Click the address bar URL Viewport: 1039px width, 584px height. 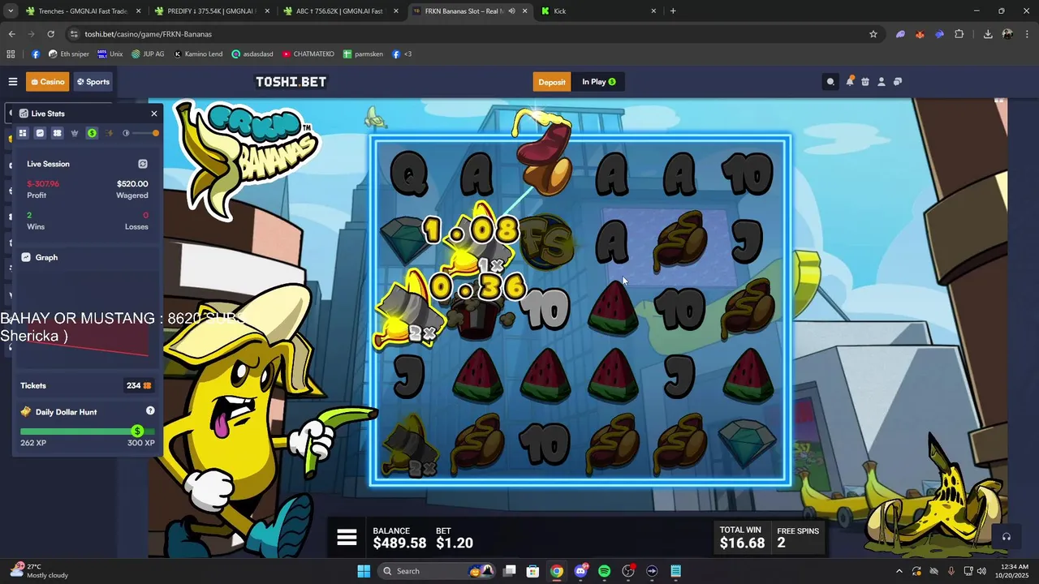(x=148, y=34)
